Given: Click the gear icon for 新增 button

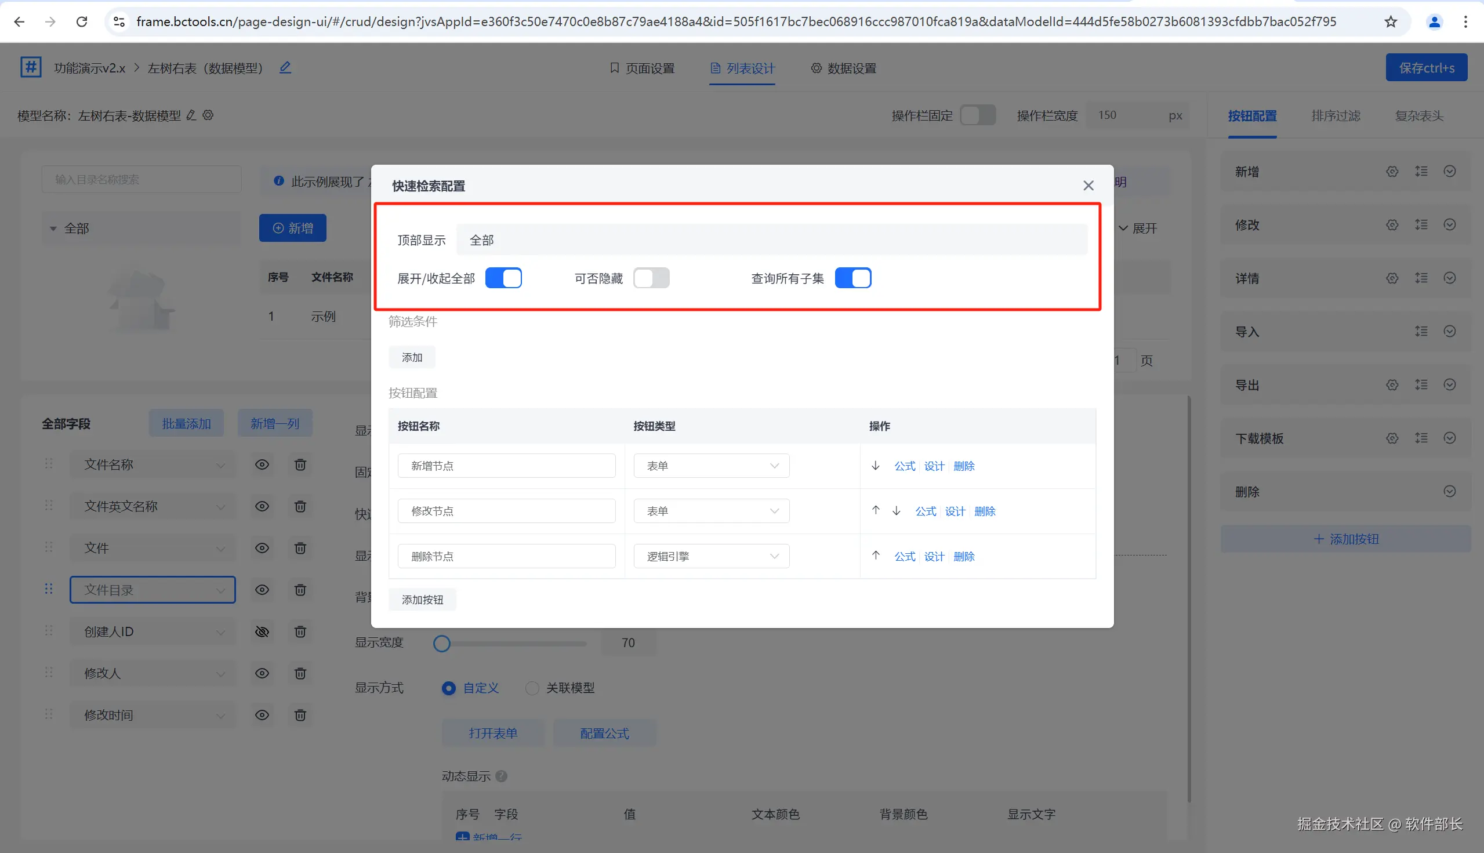Looking at the screenshot, I should coord(1392,172).
